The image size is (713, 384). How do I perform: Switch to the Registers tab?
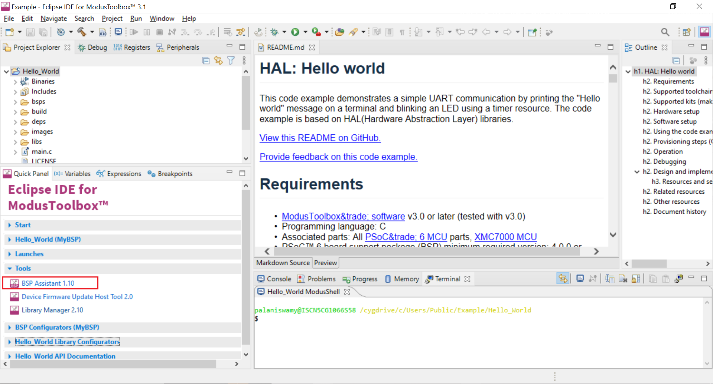pyautogui.click(x=132, y=47)
